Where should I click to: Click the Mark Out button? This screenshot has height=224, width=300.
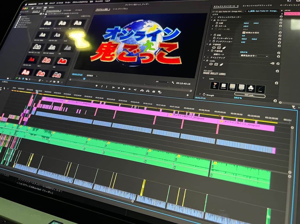[x=106, y=87]
